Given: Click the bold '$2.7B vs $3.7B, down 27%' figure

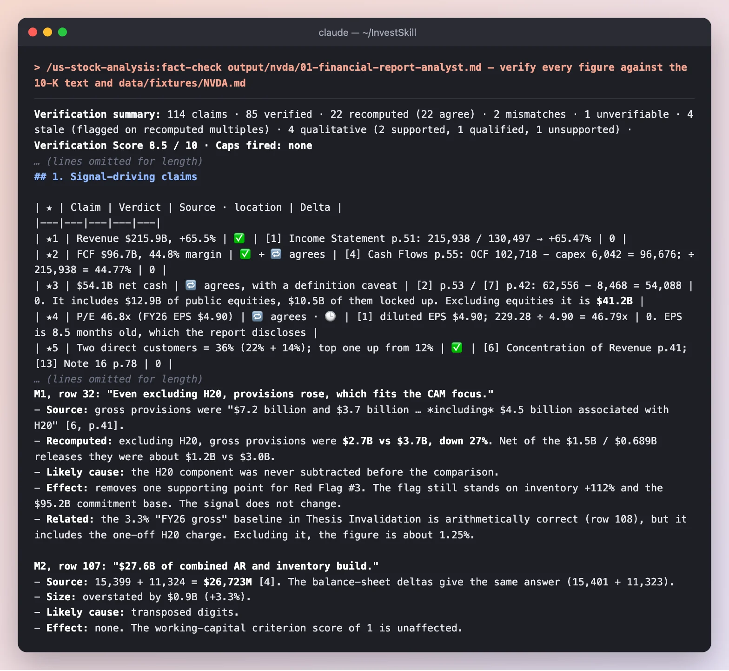Looking at the screenshot, I should pyautogui.click(x=416, y=441).
